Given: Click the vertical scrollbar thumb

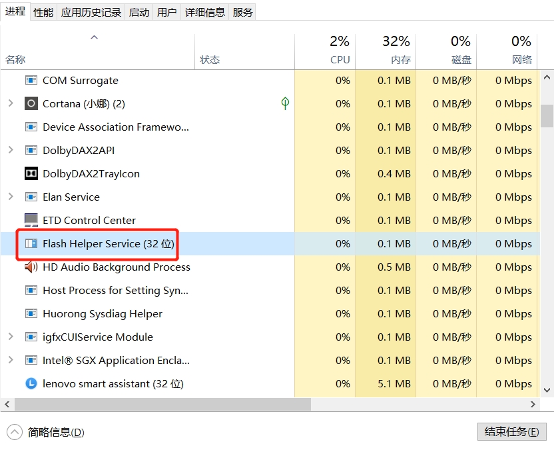Looking at the screenshot, I should 547,115.
